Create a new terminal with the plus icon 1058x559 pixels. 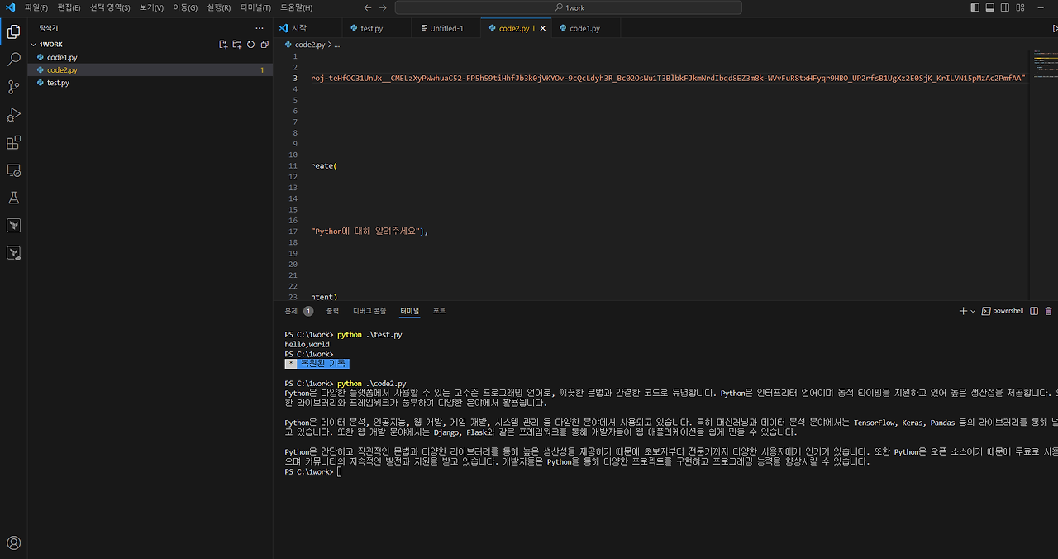(x=963, y=311)
